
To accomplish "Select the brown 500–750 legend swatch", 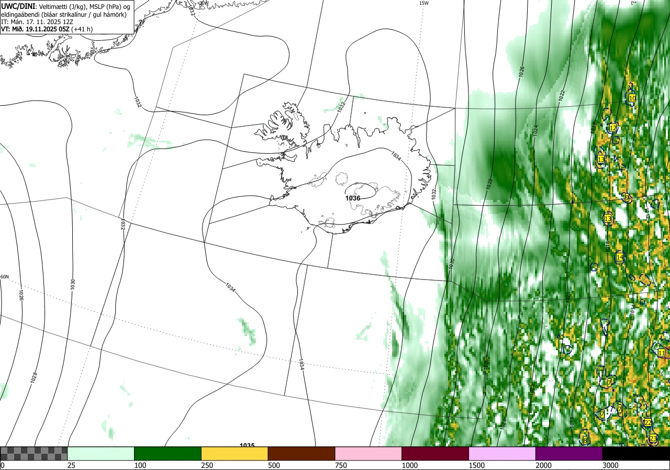I will [301, 453].
